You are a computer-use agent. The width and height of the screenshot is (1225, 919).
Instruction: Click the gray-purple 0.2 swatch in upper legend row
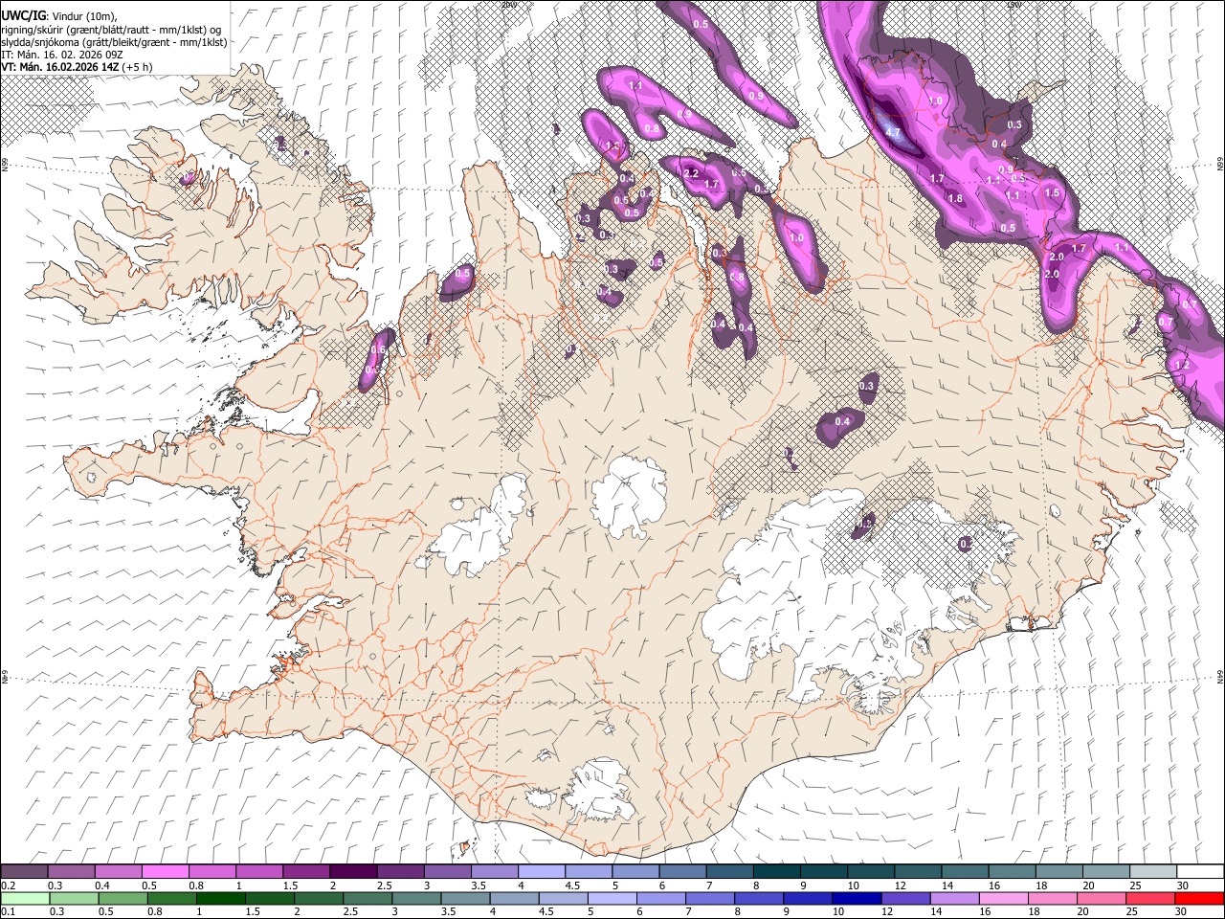click(x=24, y=872)
